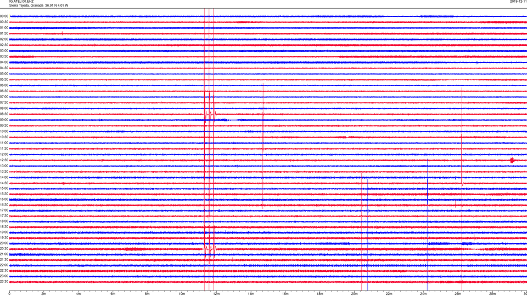The width and height of the screenshot is (527, 296).
Task: Click the 4m tick on minute axis
Action: (79, 294)
